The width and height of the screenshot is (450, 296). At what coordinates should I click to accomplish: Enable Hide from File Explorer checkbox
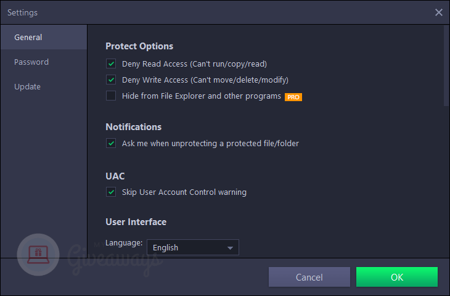(111, 96)
